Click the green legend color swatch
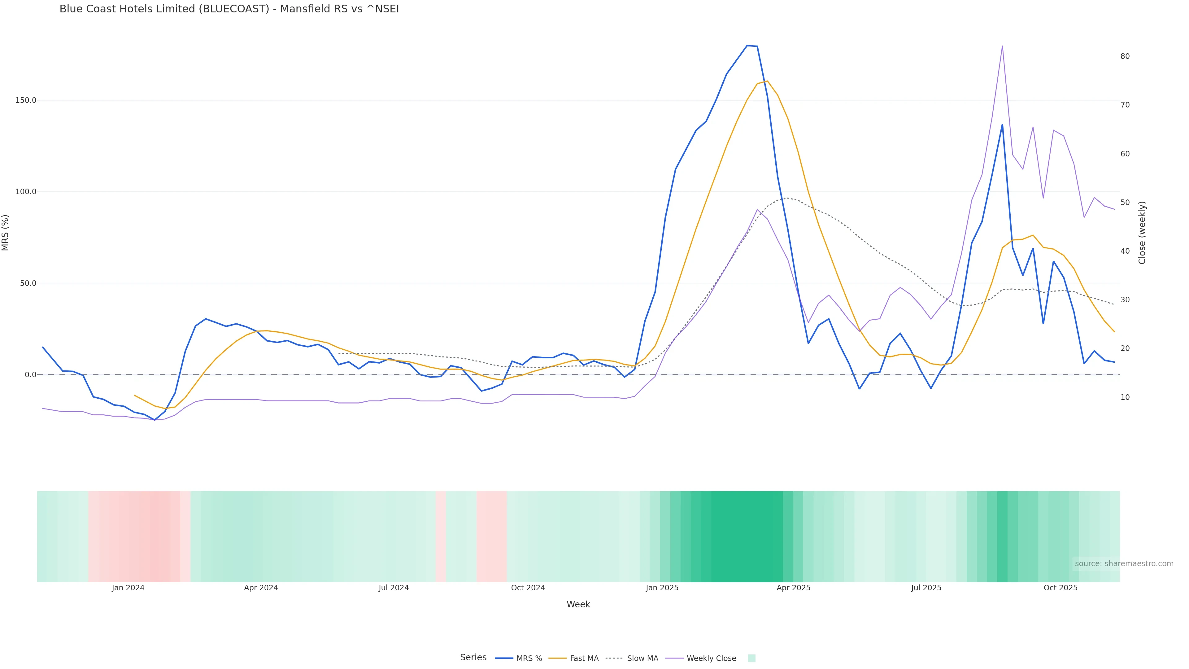This screenshot has width=1189, height=669. pos(751,658)
